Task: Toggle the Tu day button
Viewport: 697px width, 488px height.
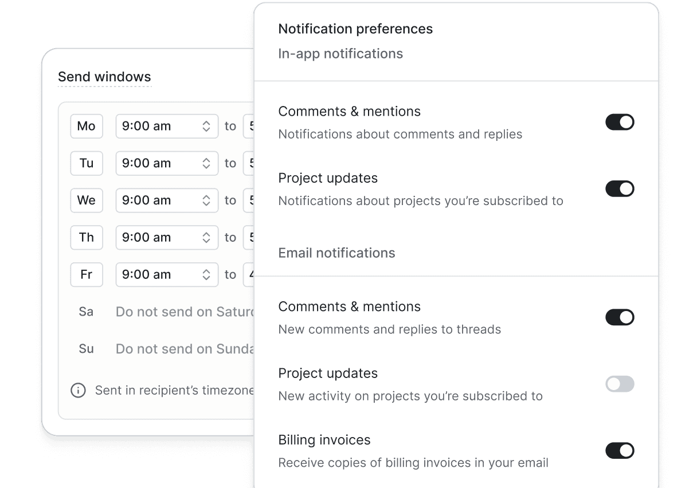Action: (87, 163)
